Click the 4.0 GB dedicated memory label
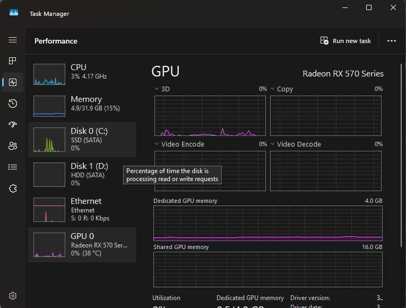The image size is (406, 308). [x=374, y=201]
